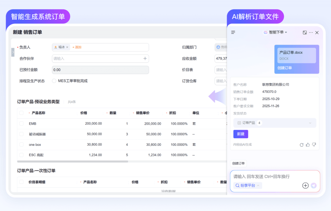The image size is (331, 211).
Task: Click the plus attachment icon in chat
Action: (x=305, y=185)
